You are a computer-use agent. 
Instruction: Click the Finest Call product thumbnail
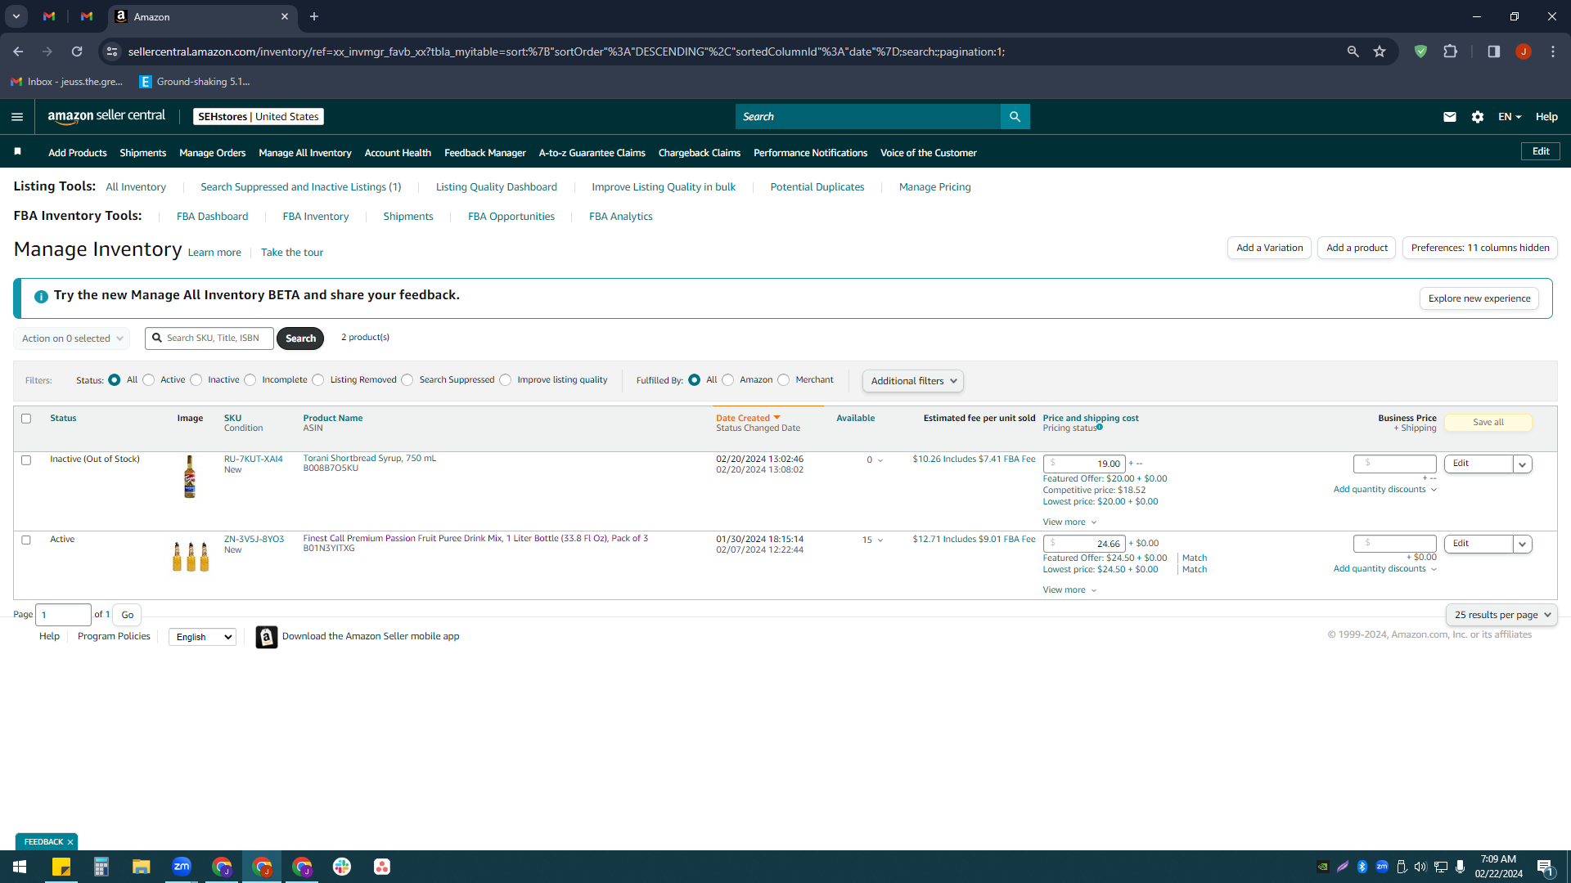pos(191,557)
